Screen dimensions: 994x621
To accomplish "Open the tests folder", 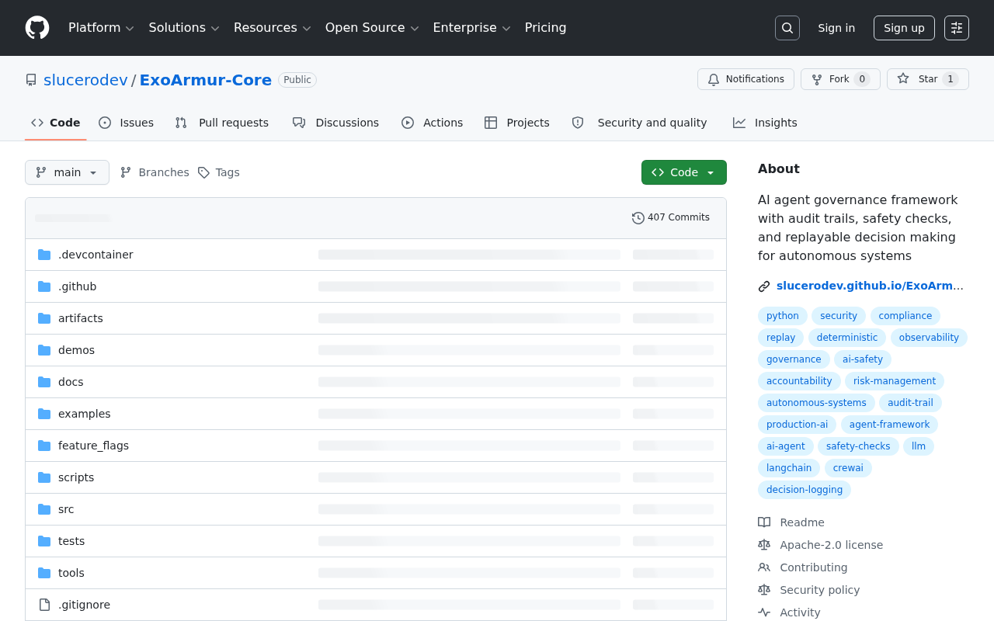I will (x=71, y=541).
